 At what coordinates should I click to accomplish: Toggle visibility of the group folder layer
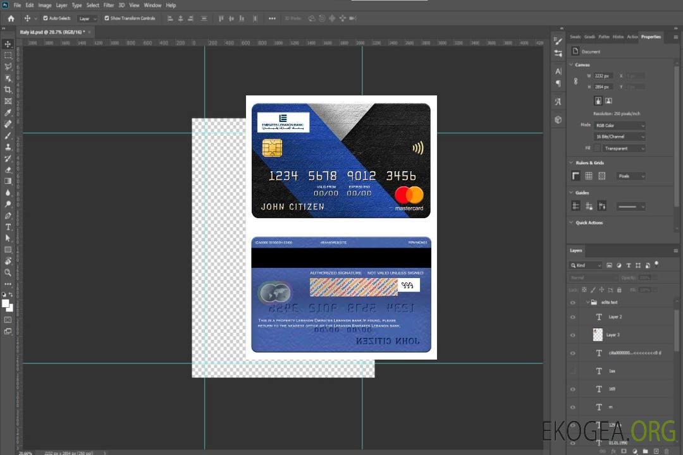[x=573, y=303]
